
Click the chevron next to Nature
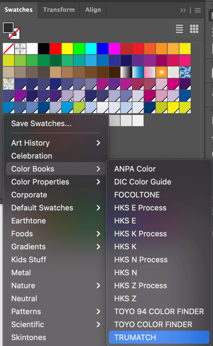pyautogui.click(x=98, y=286)
